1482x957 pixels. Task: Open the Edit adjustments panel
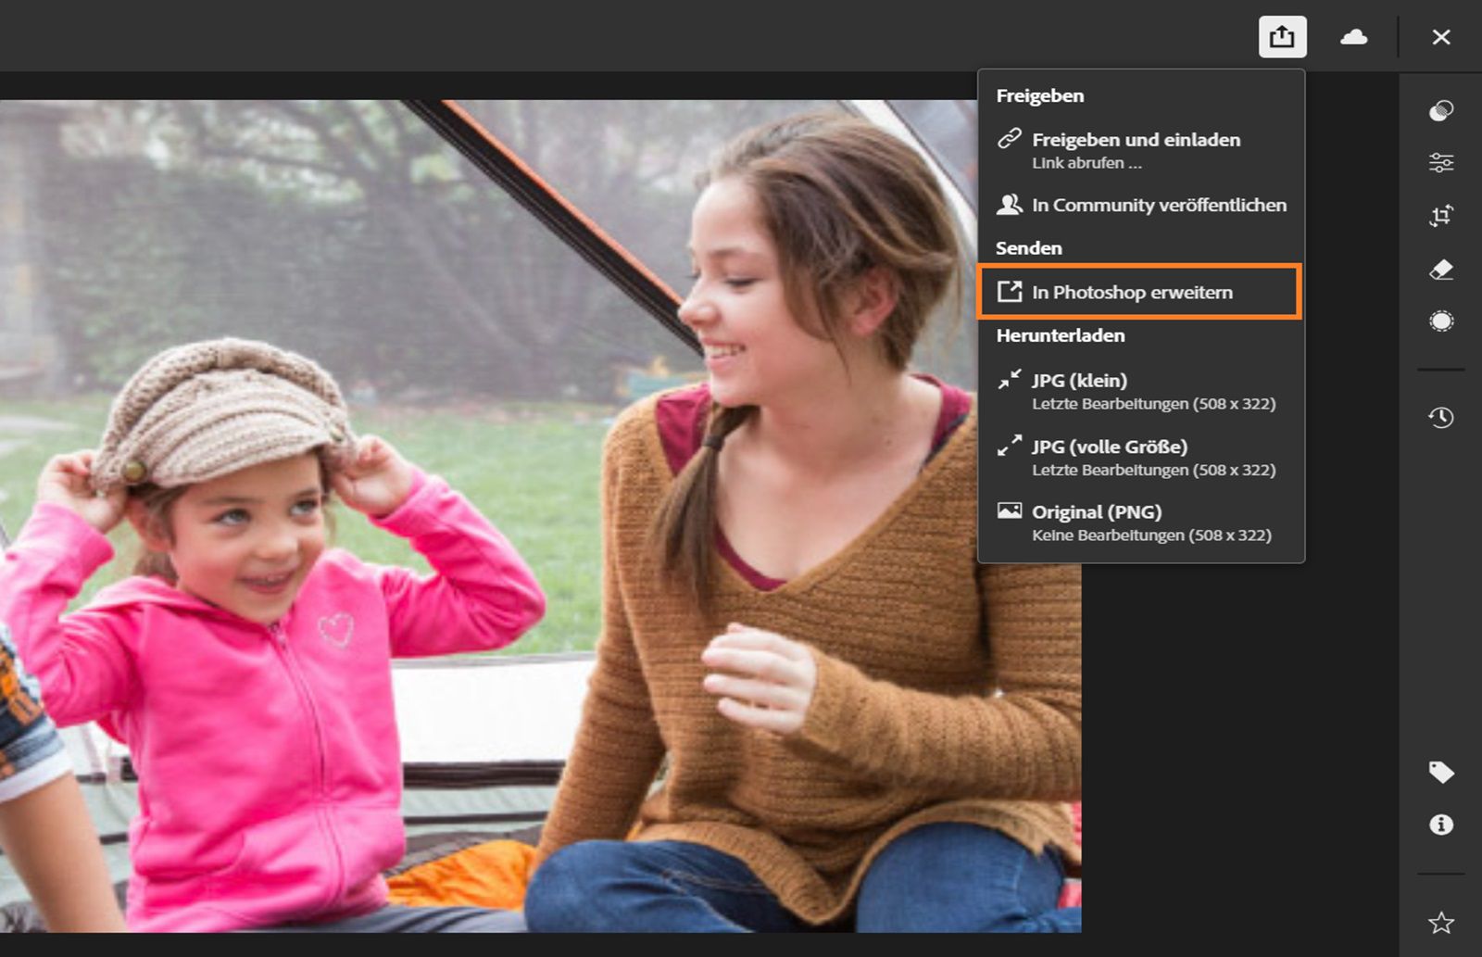coord(1441,163)
